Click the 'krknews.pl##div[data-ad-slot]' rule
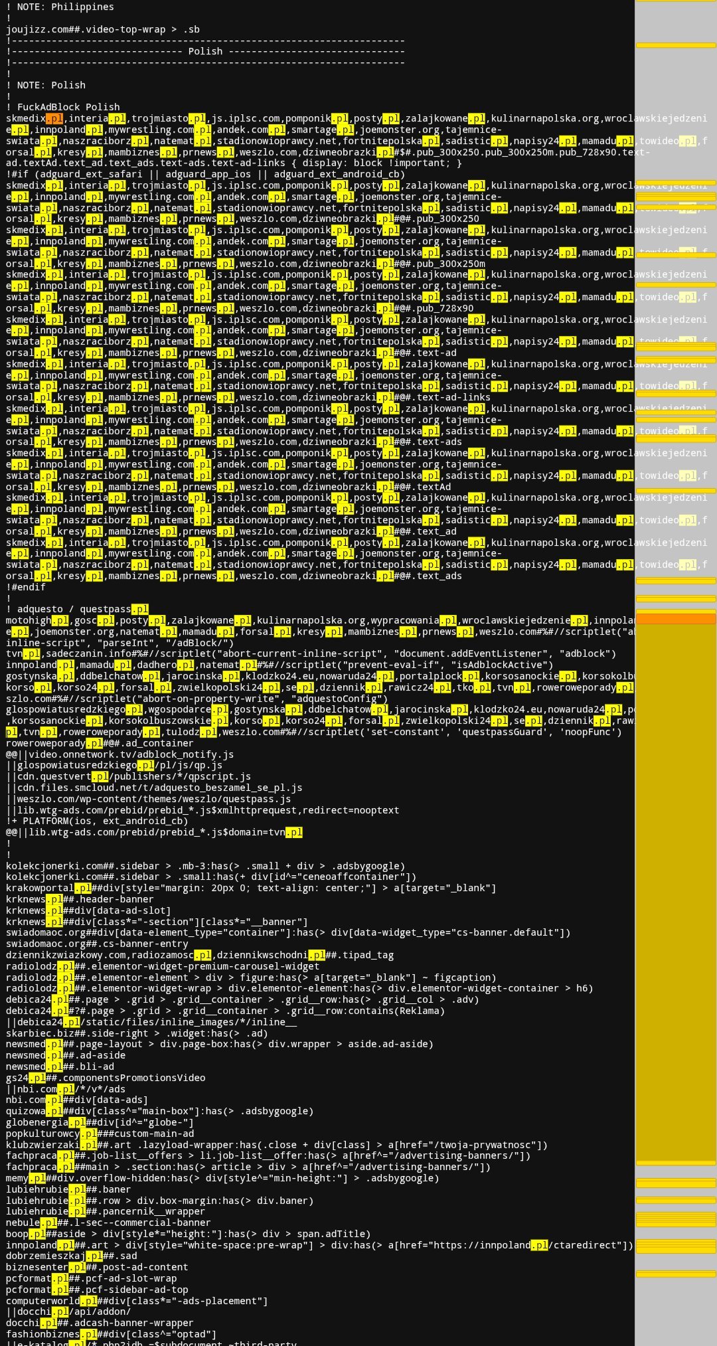This screenshot has height=1346, width=717. pyautogui.click(x=88, y=910)
